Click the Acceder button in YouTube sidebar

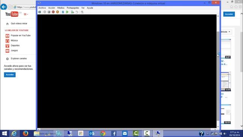point(10,75)
